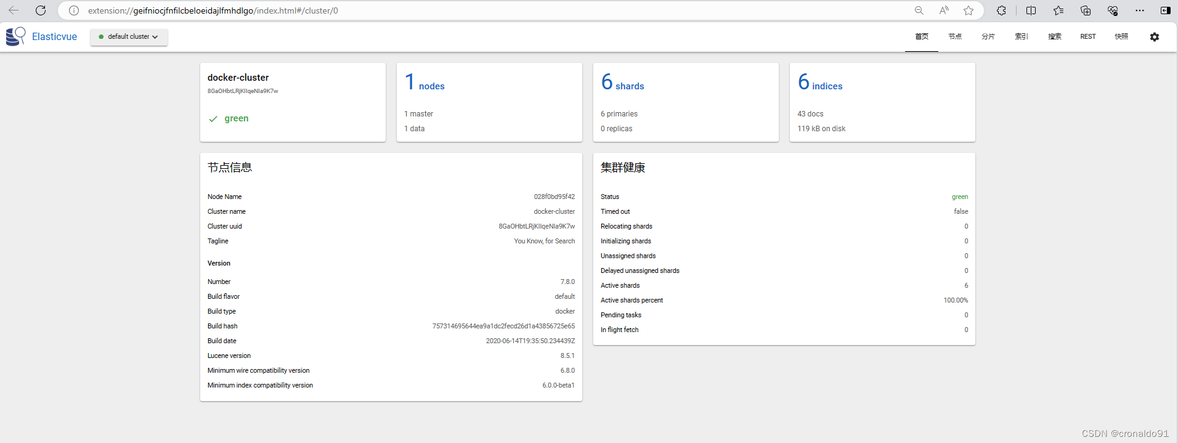
Task: Open the favorites list icon
Action: click(x=1058, y=10)
